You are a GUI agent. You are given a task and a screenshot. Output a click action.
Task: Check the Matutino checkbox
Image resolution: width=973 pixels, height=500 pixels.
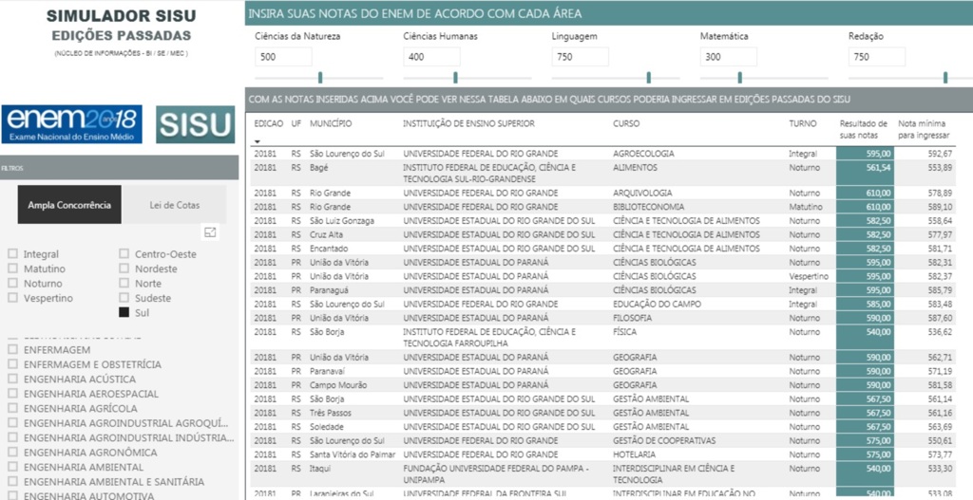[x=12, y=269]
